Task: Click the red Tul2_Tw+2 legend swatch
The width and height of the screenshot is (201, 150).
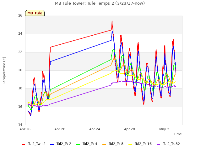Action: pos(23,144)
